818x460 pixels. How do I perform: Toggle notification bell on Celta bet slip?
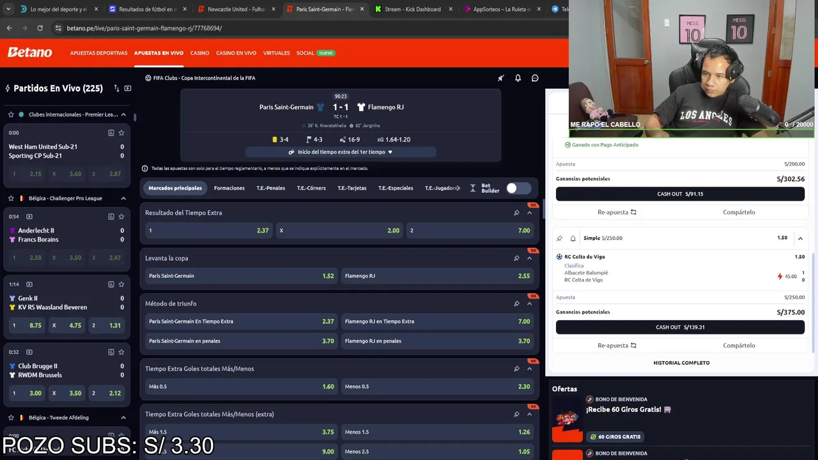(573, 238)
